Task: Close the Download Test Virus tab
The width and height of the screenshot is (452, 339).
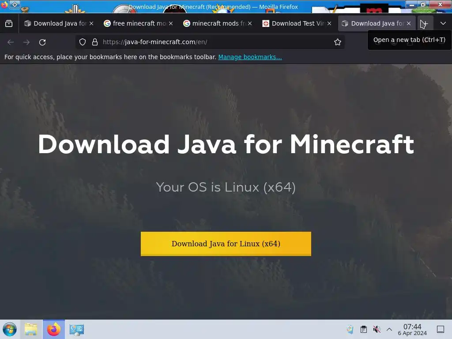Action: (329, 23)
